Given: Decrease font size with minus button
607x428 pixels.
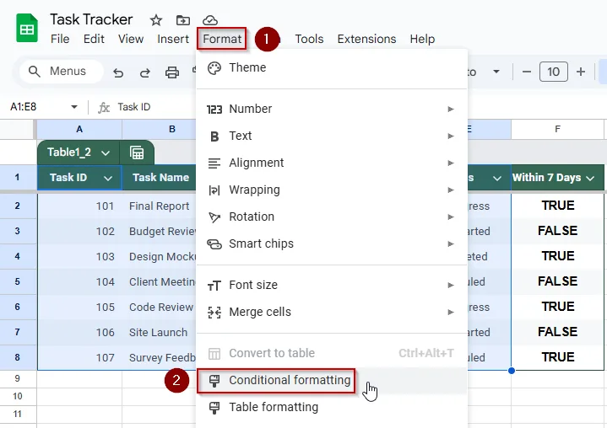Looking at the screenshot, I should [527, 72].
